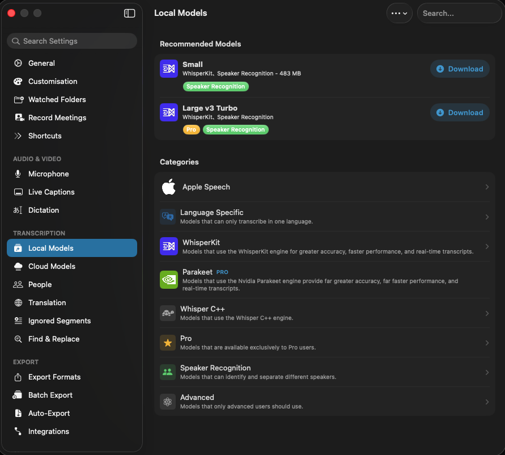Open the Parakeet PRO category row
Viewport: 505px width, 455px height.
(325, 280)
